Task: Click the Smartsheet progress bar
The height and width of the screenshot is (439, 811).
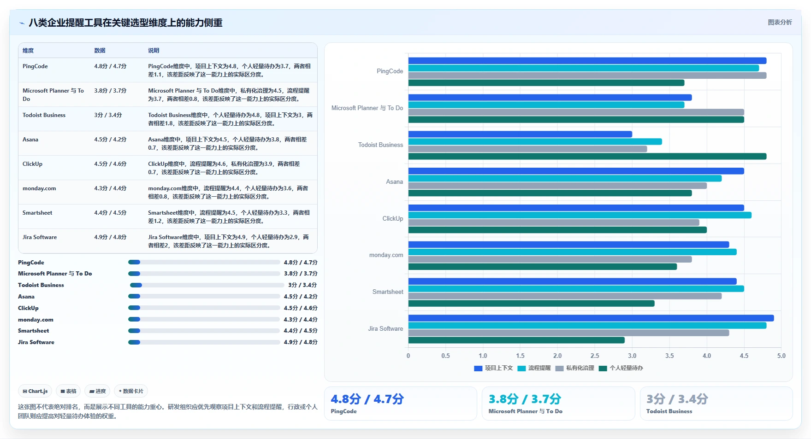Action: (x=204, y=331)
